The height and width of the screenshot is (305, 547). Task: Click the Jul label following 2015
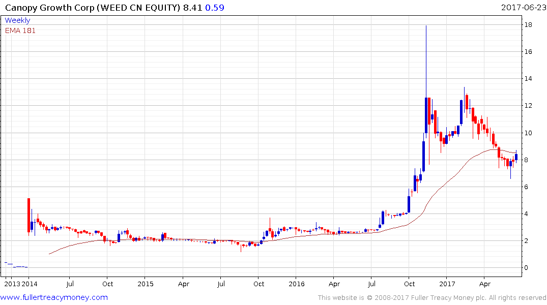[221, 284]
